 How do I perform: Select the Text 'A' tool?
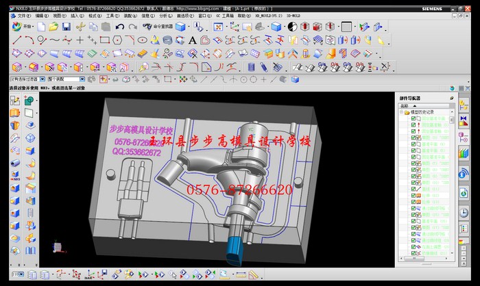pyautogui.click(x=193, y=40)
